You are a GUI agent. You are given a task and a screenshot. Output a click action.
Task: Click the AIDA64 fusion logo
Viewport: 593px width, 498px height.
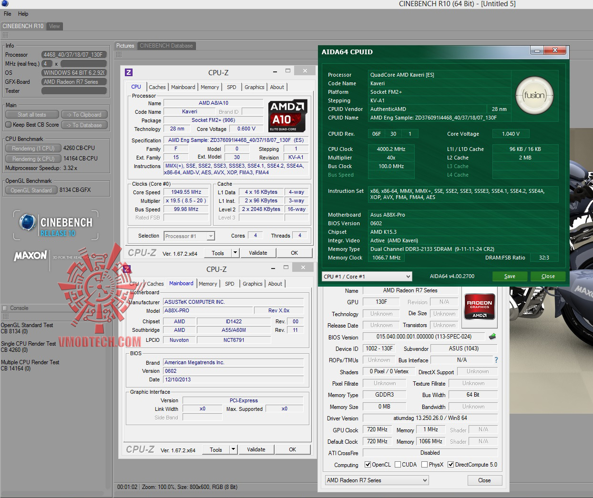click(534, 95)
